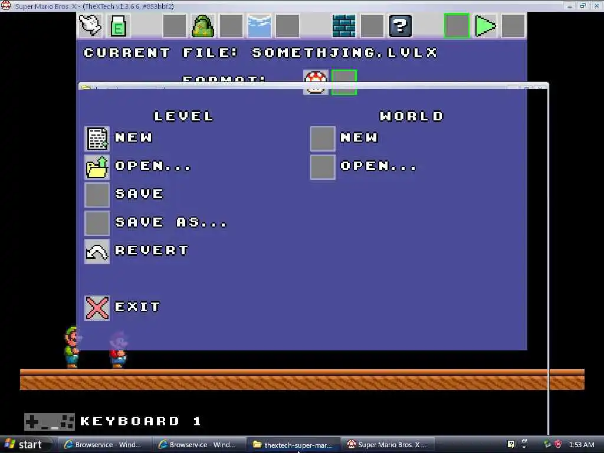Viewport: 604px width, 453px height.
Task: Click the CURRENT FILE: SOMETHJING.LVLX text
Action: [260, 52]
